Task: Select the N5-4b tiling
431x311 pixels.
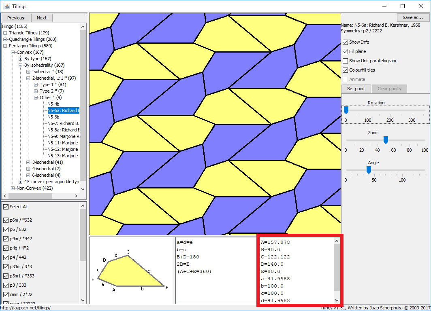Action: pos(53,104)
